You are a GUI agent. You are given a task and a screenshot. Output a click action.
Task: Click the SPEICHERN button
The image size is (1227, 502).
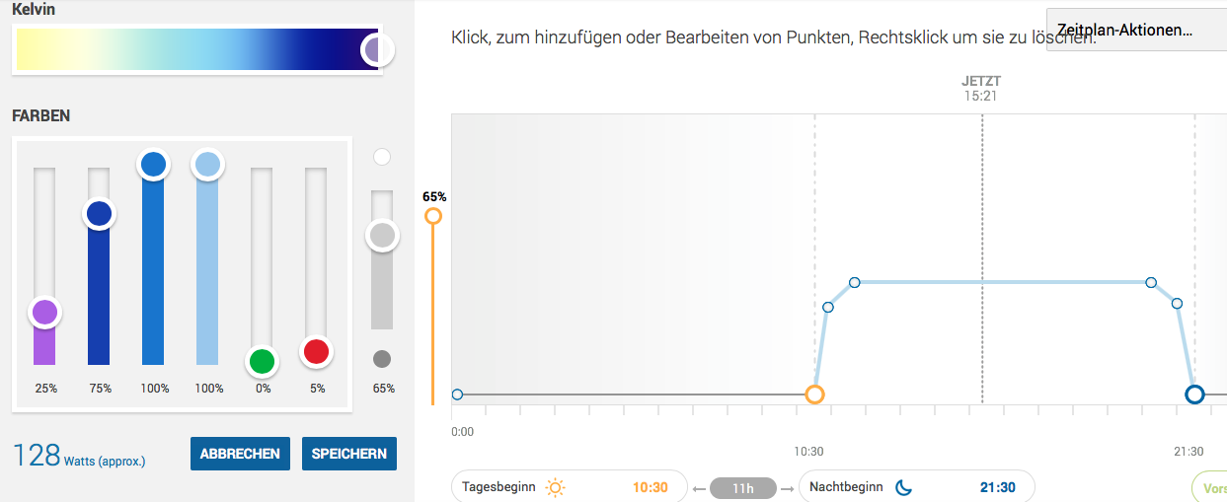click(x=349, y=454)
